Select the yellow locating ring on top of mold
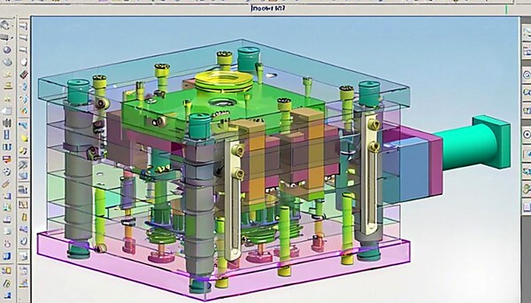 pos(224,82)
